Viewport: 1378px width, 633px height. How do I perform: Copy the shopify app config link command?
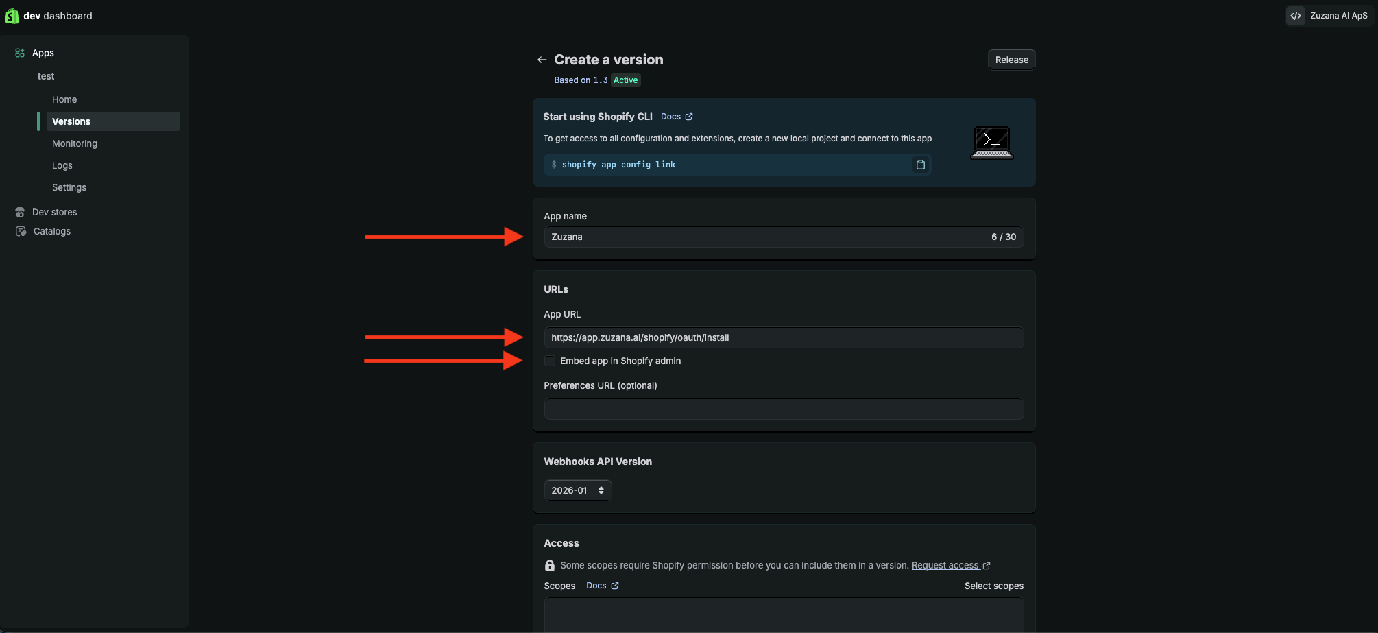[x=920, y=165]
